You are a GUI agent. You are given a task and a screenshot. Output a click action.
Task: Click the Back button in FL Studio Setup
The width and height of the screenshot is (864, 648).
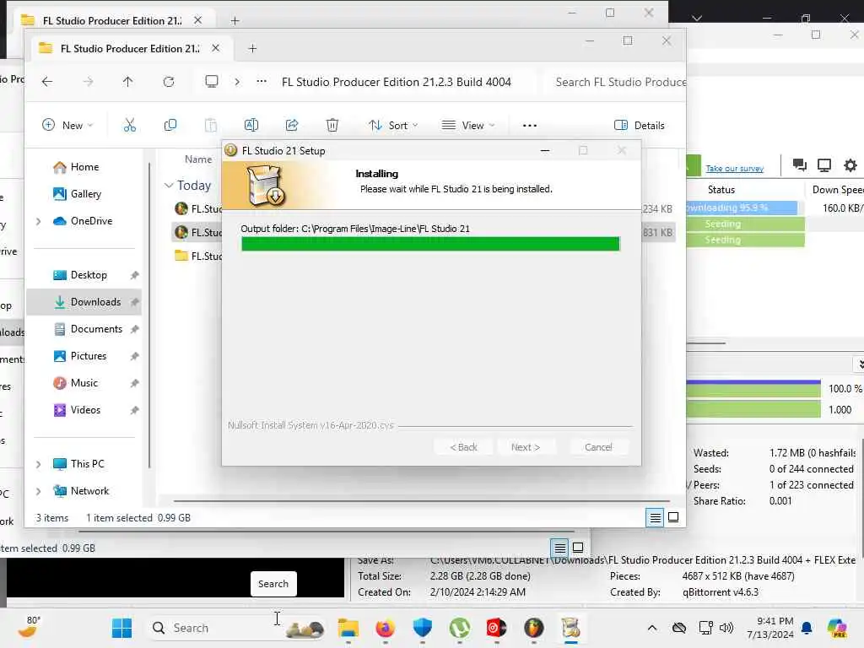(x=463, y=447)
